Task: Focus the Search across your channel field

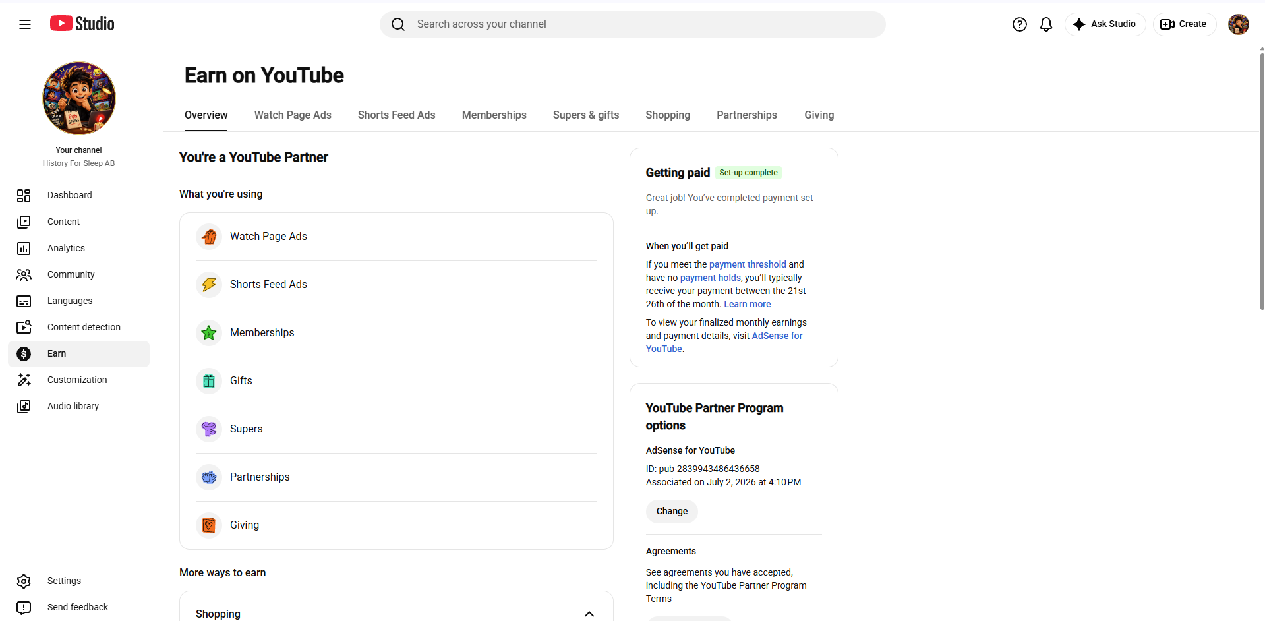Action: (633, 24)
